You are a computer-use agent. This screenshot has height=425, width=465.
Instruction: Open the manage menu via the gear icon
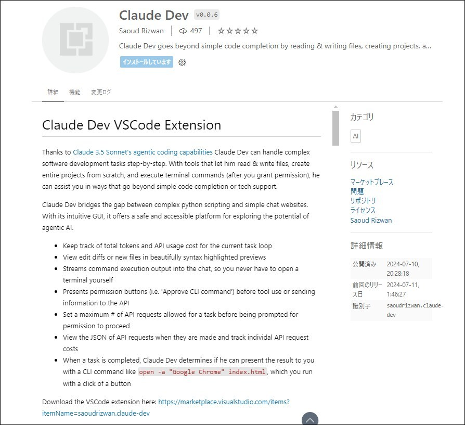(182, 62)
